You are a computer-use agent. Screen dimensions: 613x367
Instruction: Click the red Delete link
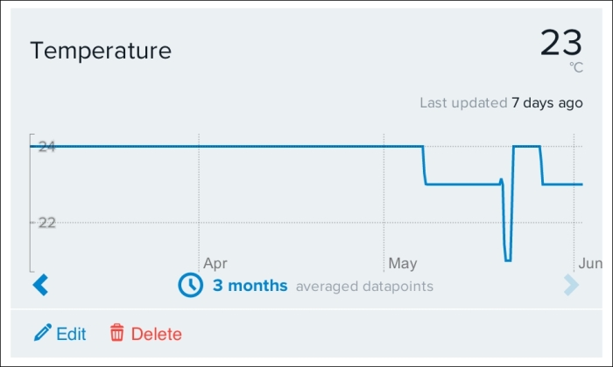click(157, 334)
